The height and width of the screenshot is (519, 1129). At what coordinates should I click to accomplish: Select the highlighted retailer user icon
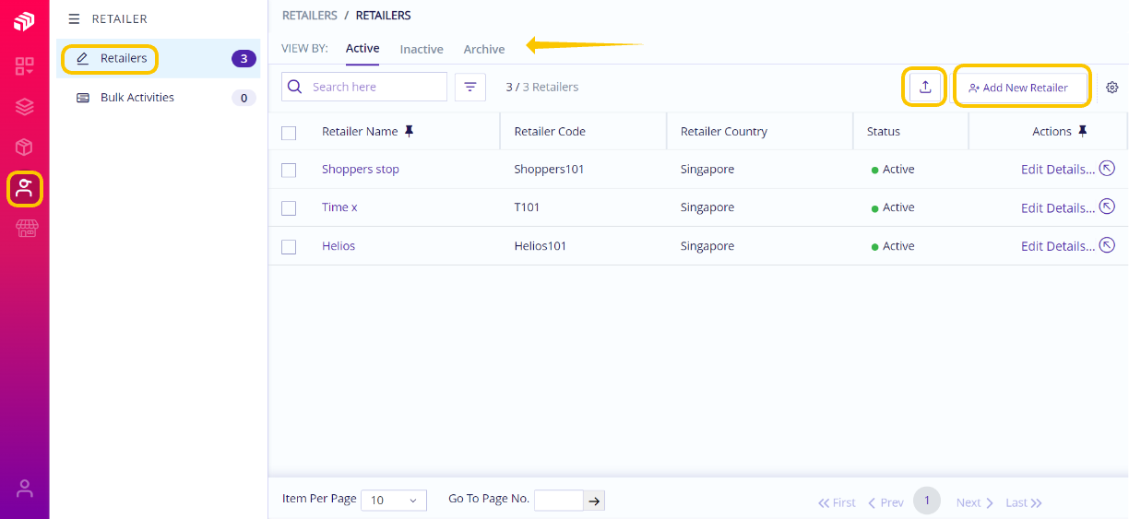[25, 189]
